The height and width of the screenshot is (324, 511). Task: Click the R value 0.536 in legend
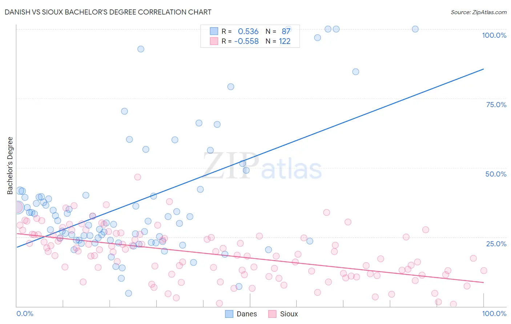pos(248,31)
